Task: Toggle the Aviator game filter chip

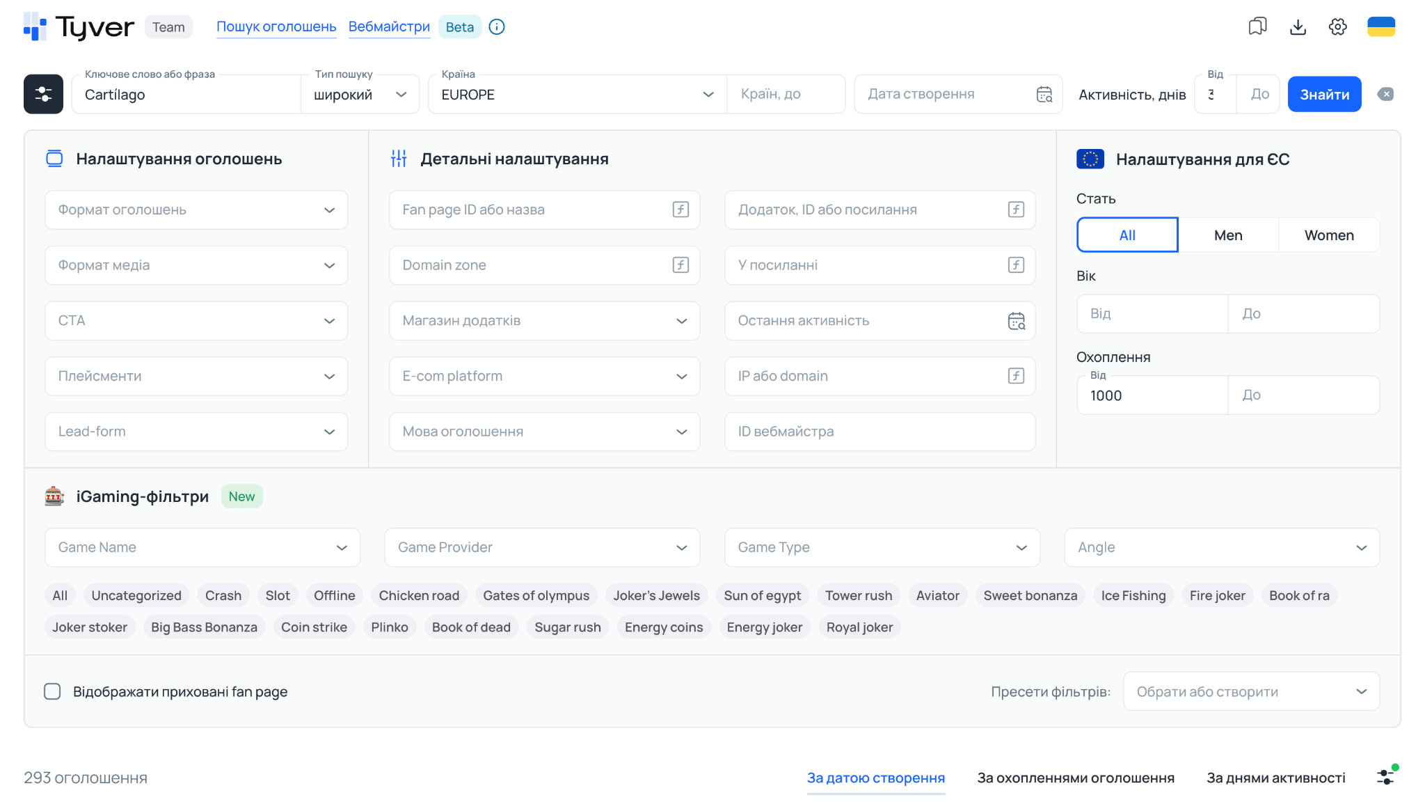Action: click(x=937, y=595)
